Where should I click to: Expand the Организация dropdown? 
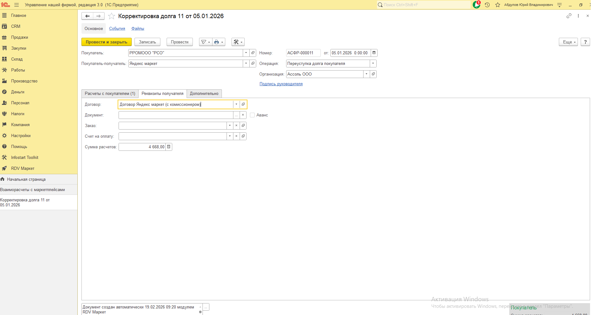(366, 74)
